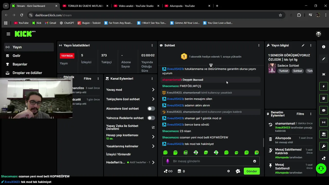
Task: Open Denetim Eylemleri three-dot menu
Action: [311, 114]
